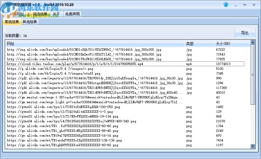Click the vertical scrollbar thumb
Viewport: 261px width, 159px height.
(x=253, y=75)
